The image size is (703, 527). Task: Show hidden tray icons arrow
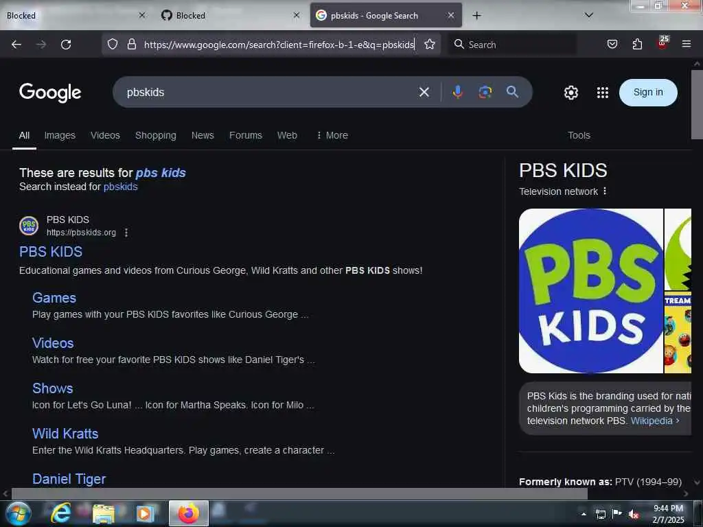[584, 514]
